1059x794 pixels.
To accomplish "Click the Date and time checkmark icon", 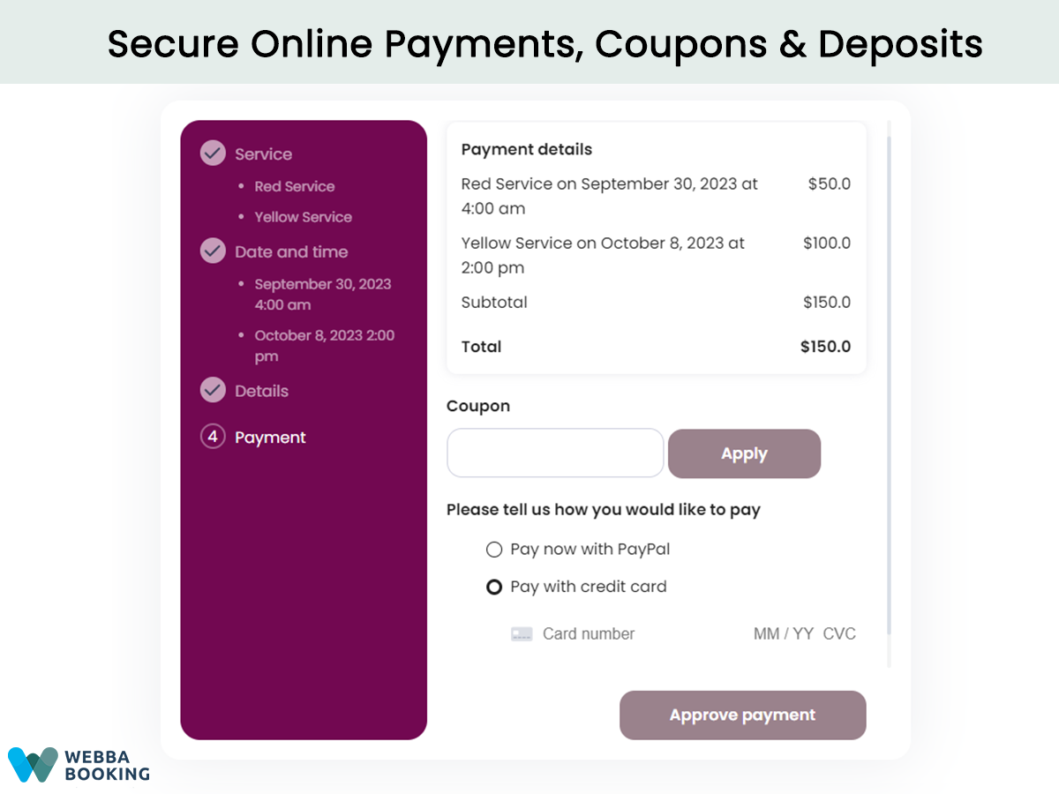I will pyautogui.click(x=213, y=251).
